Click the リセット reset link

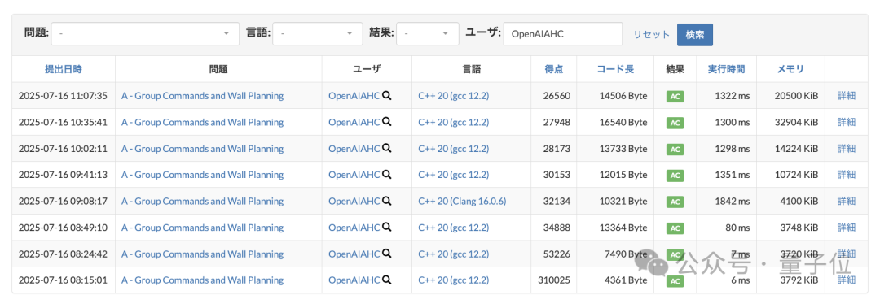click(652, 34)
